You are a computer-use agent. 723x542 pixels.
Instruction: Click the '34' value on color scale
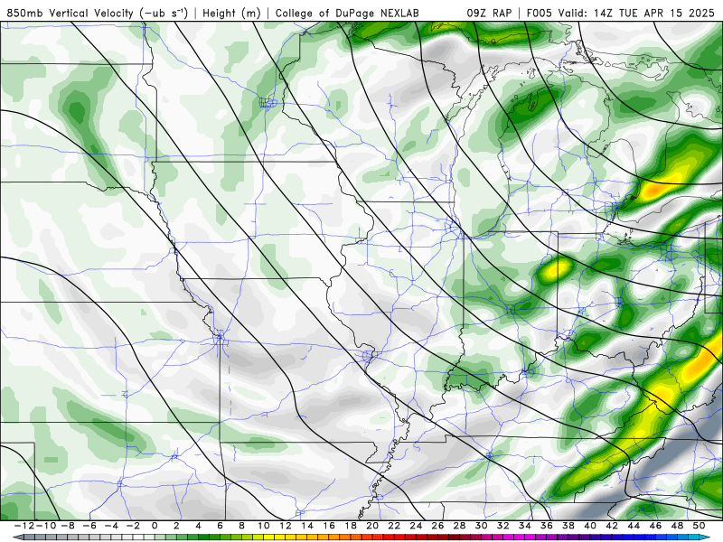coord(525,526)
